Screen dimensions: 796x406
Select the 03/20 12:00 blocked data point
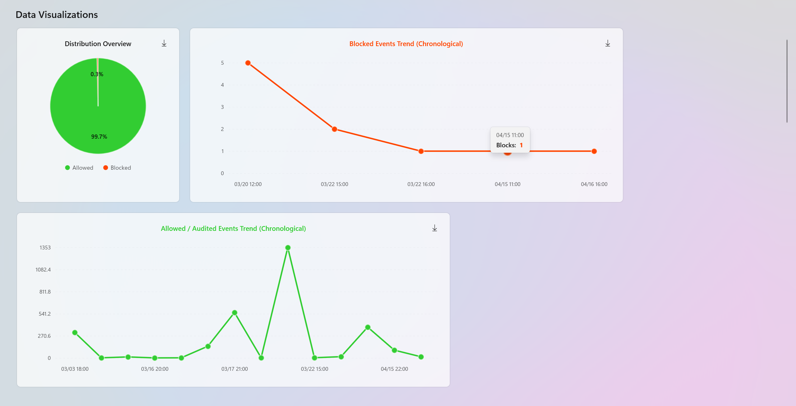pyautogui.click(x=248, y=63)
